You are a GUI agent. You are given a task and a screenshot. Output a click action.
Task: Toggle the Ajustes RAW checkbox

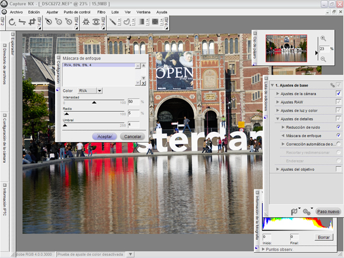338,102
